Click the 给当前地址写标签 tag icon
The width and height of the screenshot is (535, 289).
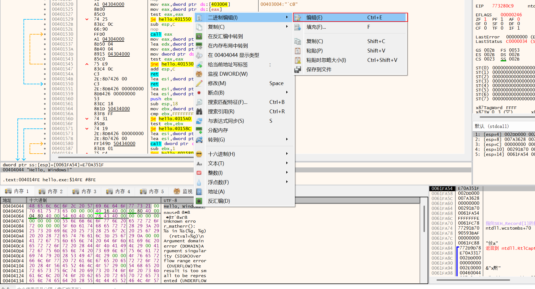[199, 65]
